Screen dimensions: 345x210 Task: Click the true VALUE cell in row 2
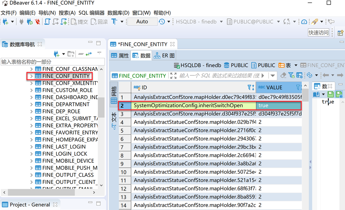pyautogui.click(x=279, y=105)
